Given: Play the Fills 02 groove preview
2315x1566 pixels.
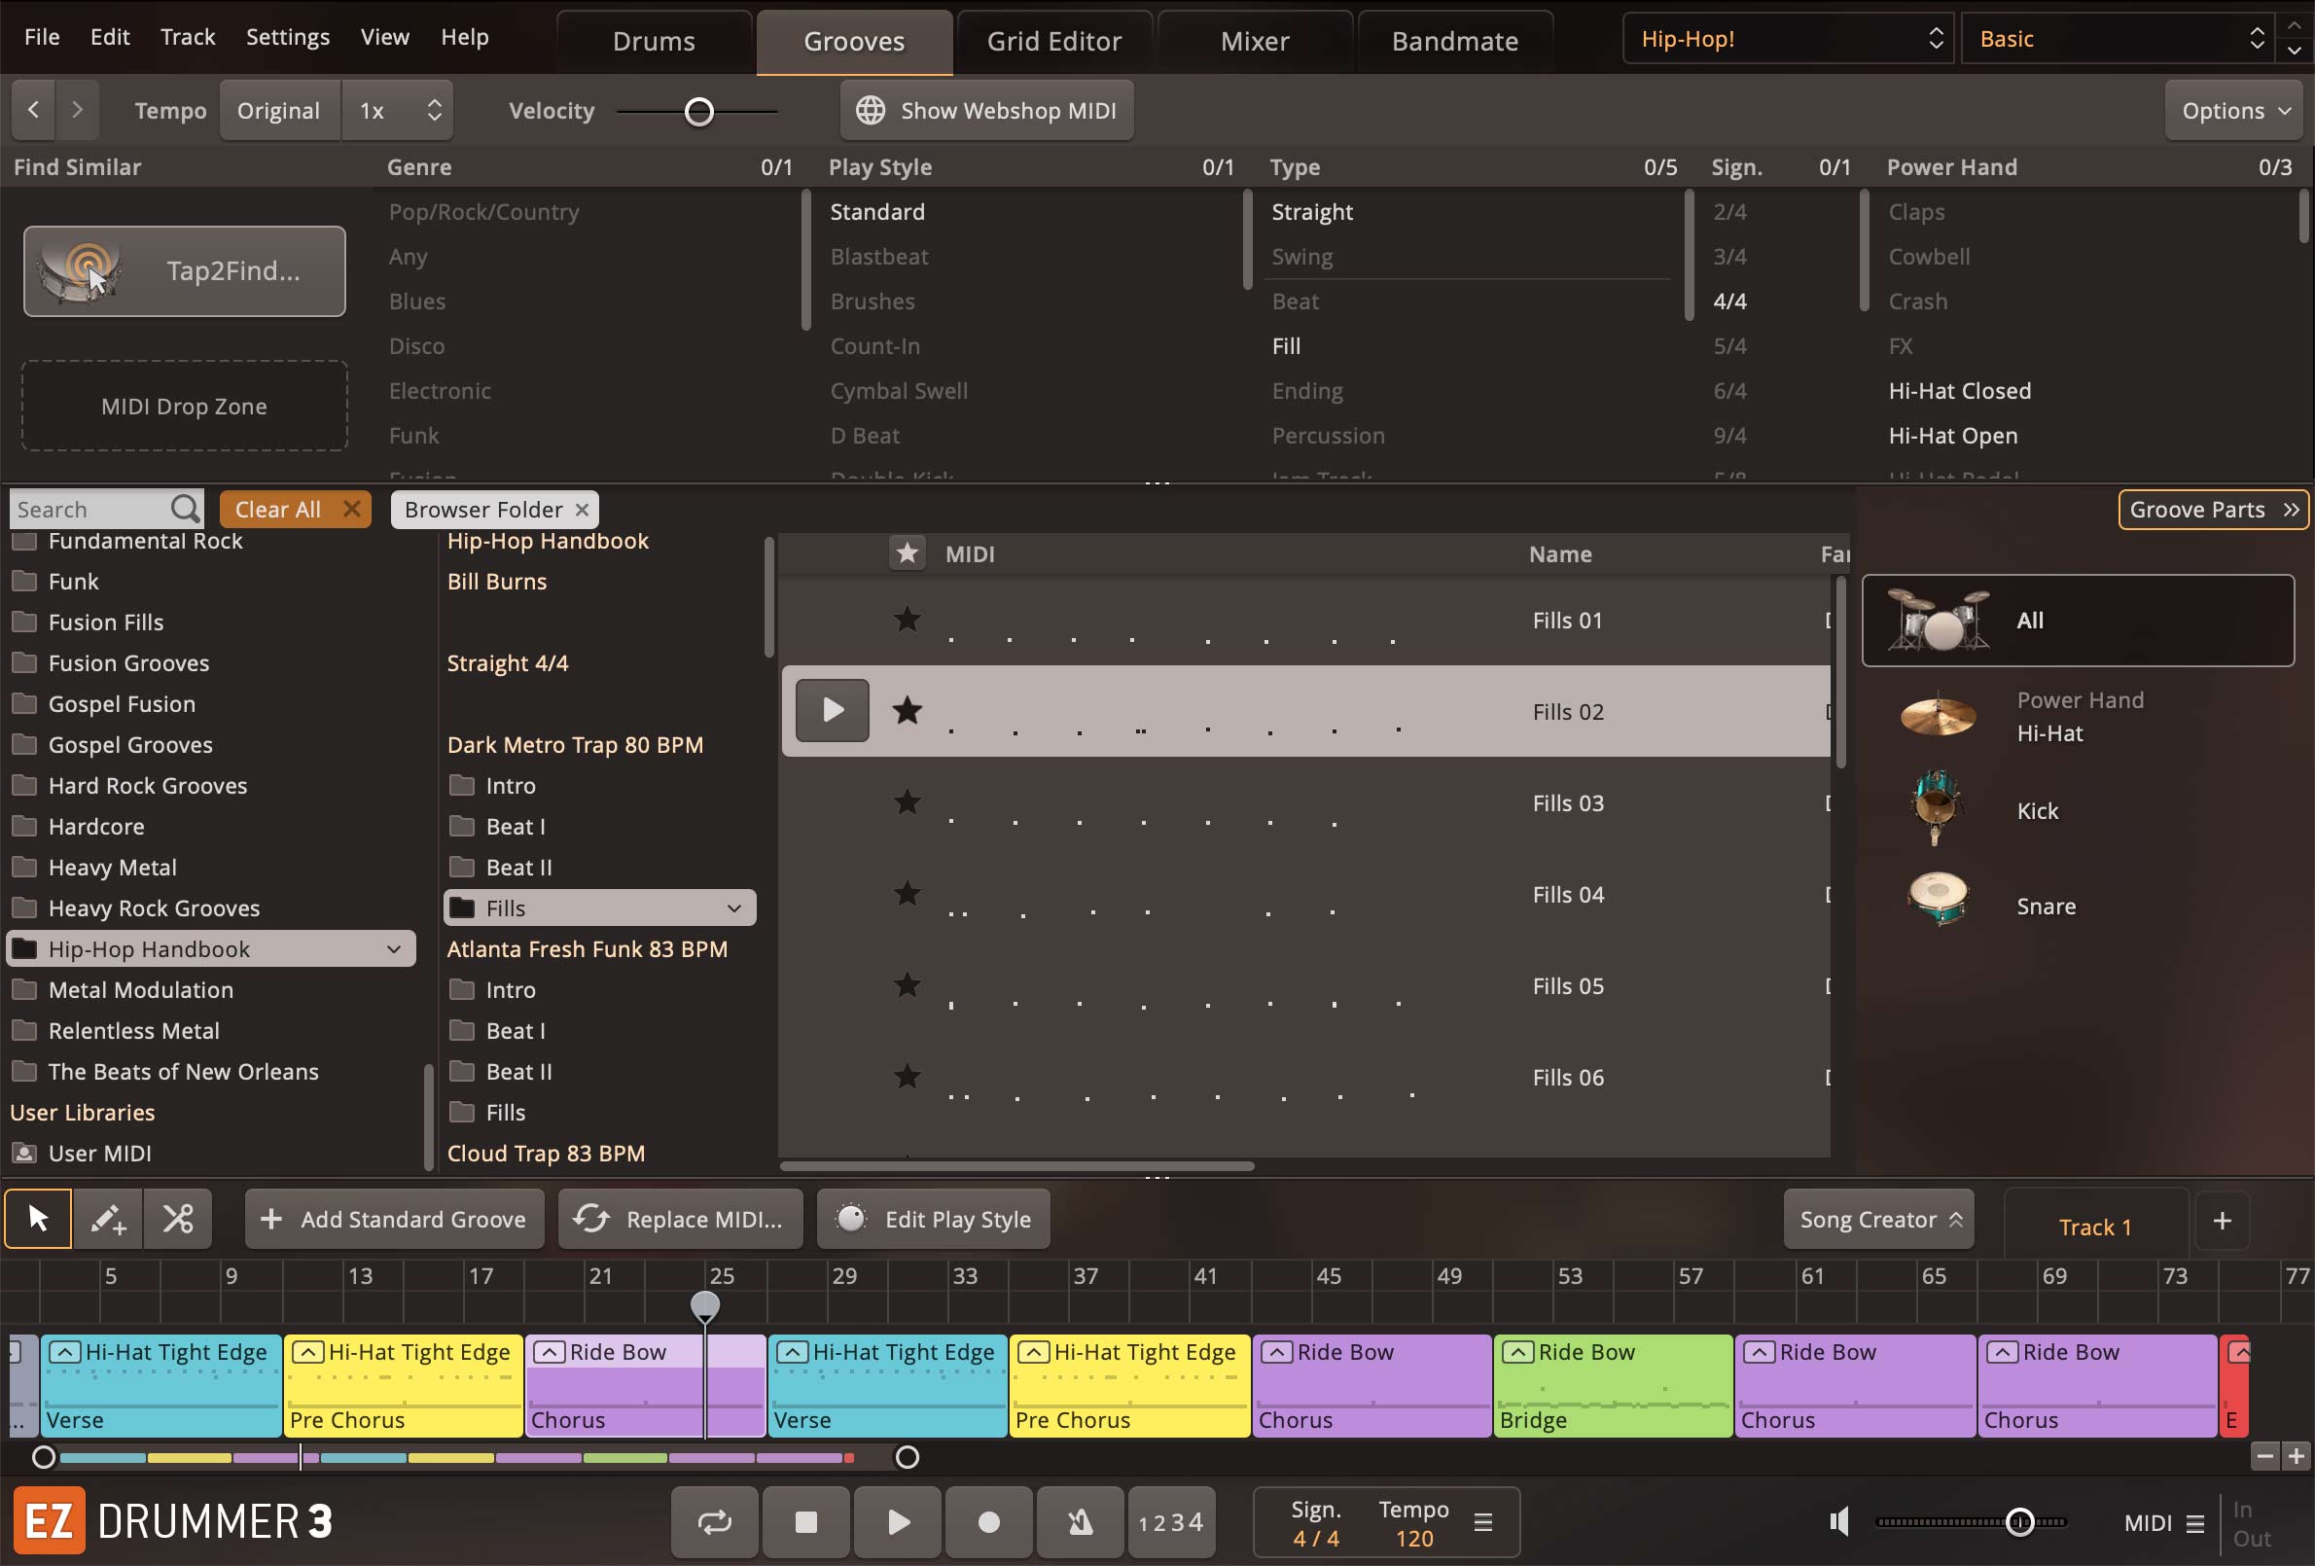Looking at the screenshot, I should tap(832, 710).
